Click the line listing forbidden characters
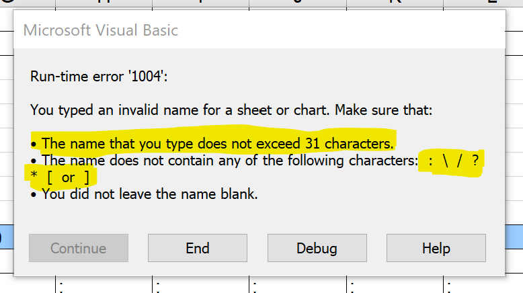The width and height of the screenshot is (523, 293). click(255, 169)
